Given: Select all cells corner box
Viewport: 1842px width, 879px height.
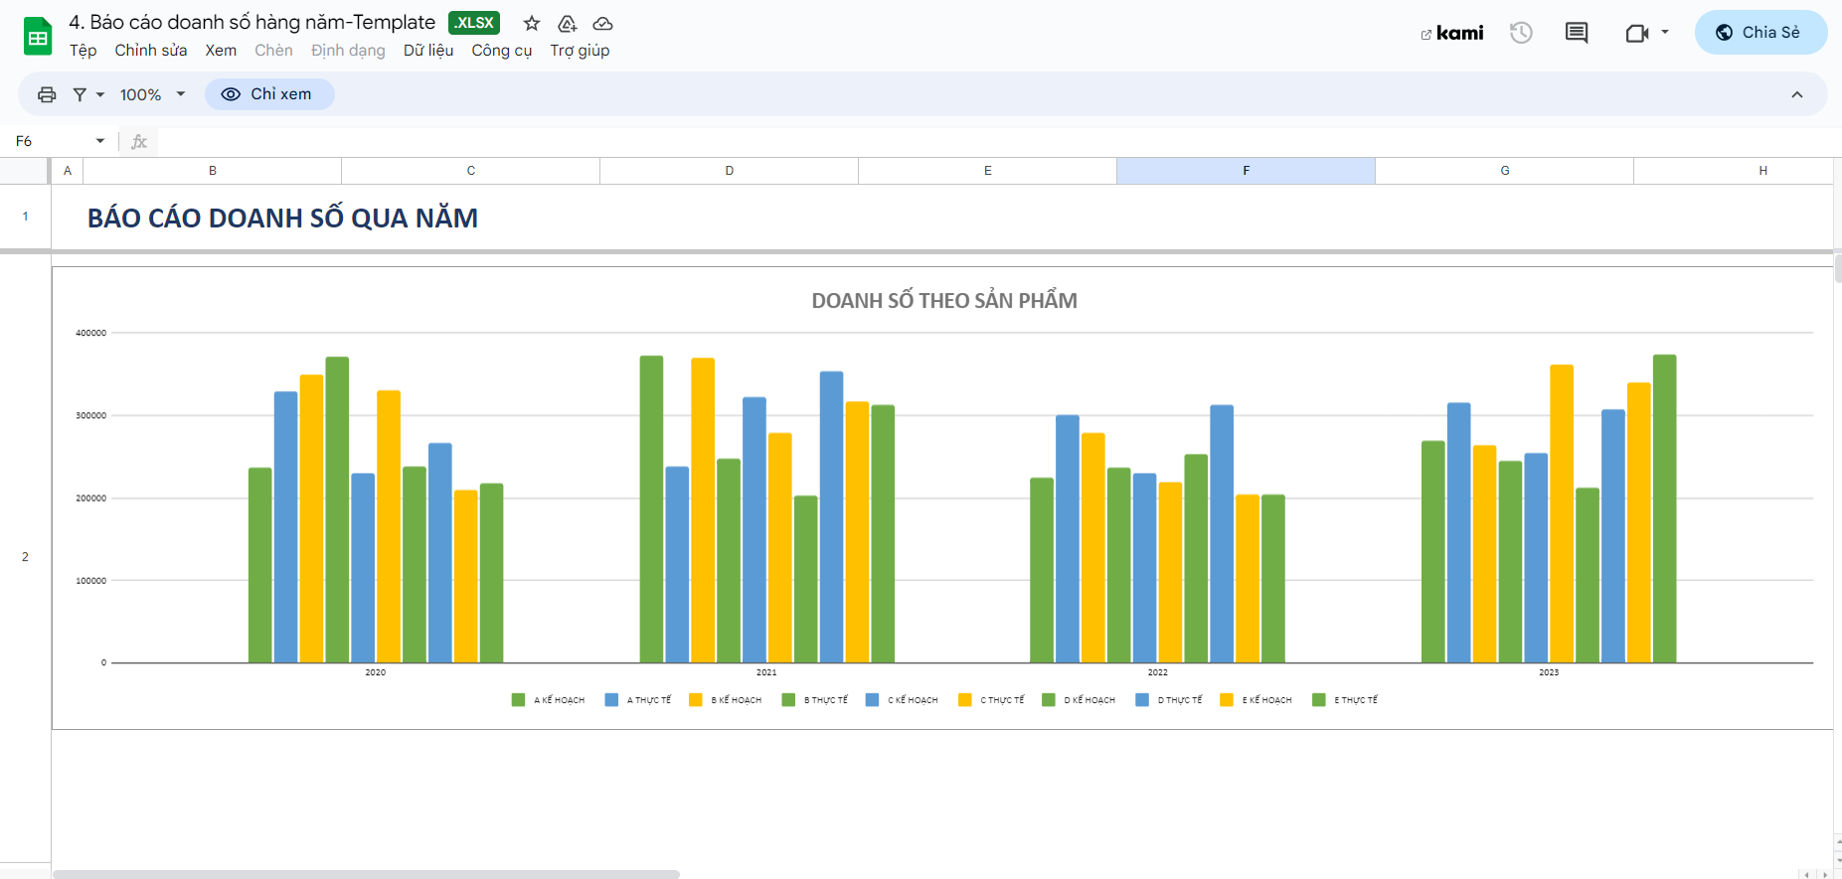Looking at the screenshot, I should tap(25, 171).
